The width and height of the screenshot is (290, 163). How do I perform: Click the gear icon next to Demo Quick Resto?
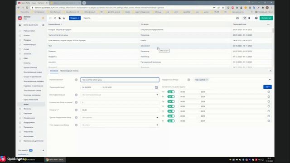tap(43, 25)
